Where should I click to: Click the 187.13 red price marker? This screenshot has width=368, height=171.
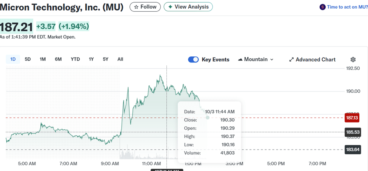(x=352, y=118)
